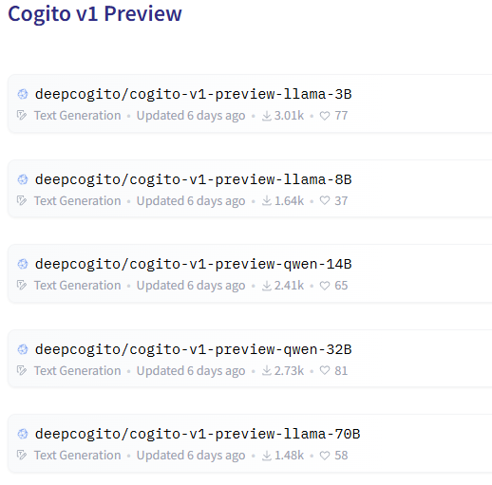Open the deepcogito/cogito-v1-preview-llama-3B model link
Viewport: 492px width, 485px height.
(x=193, y=94)
